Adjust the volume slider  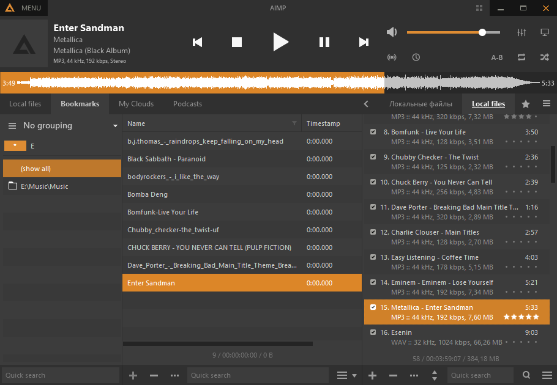tap(454, 32)
